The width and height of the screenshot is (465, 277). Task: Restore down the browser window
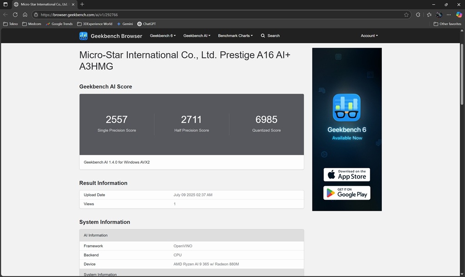(x=446, y=5)
